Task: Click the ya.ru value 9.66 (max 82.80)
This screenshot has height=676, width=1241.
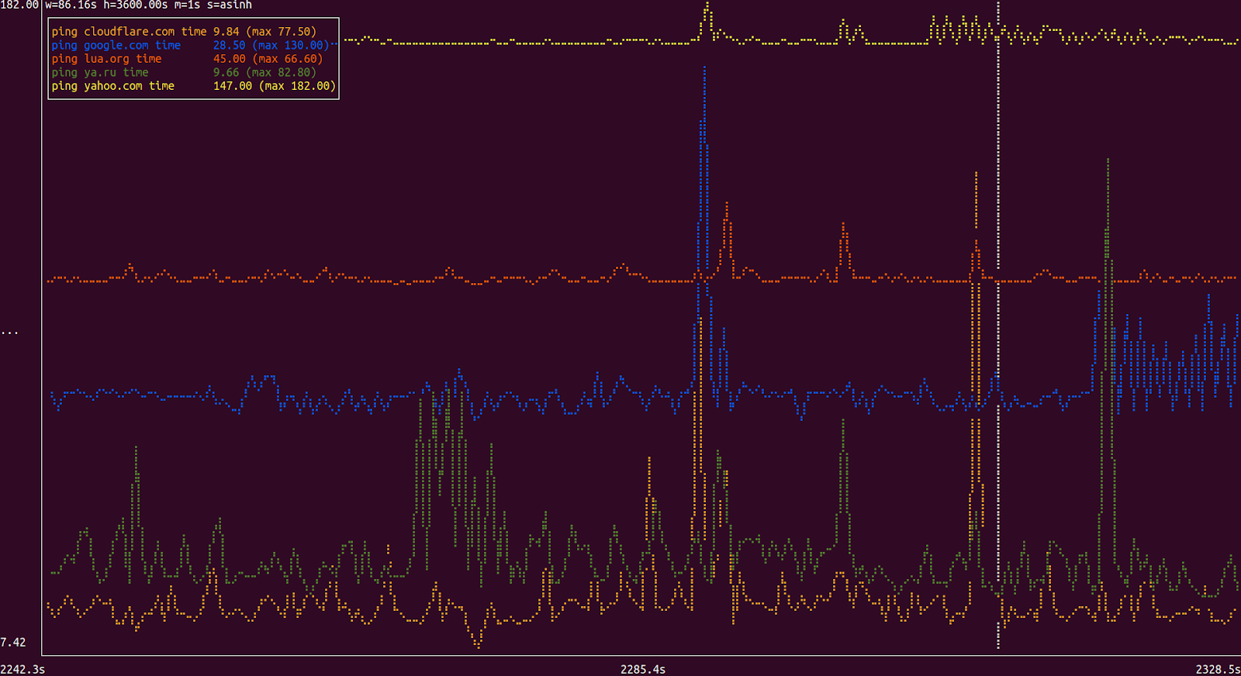Action: pos(264,73)
